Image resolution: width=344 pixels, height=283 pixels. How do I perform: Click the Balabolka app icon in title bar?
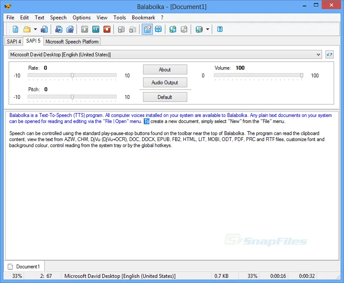[7, 6]
